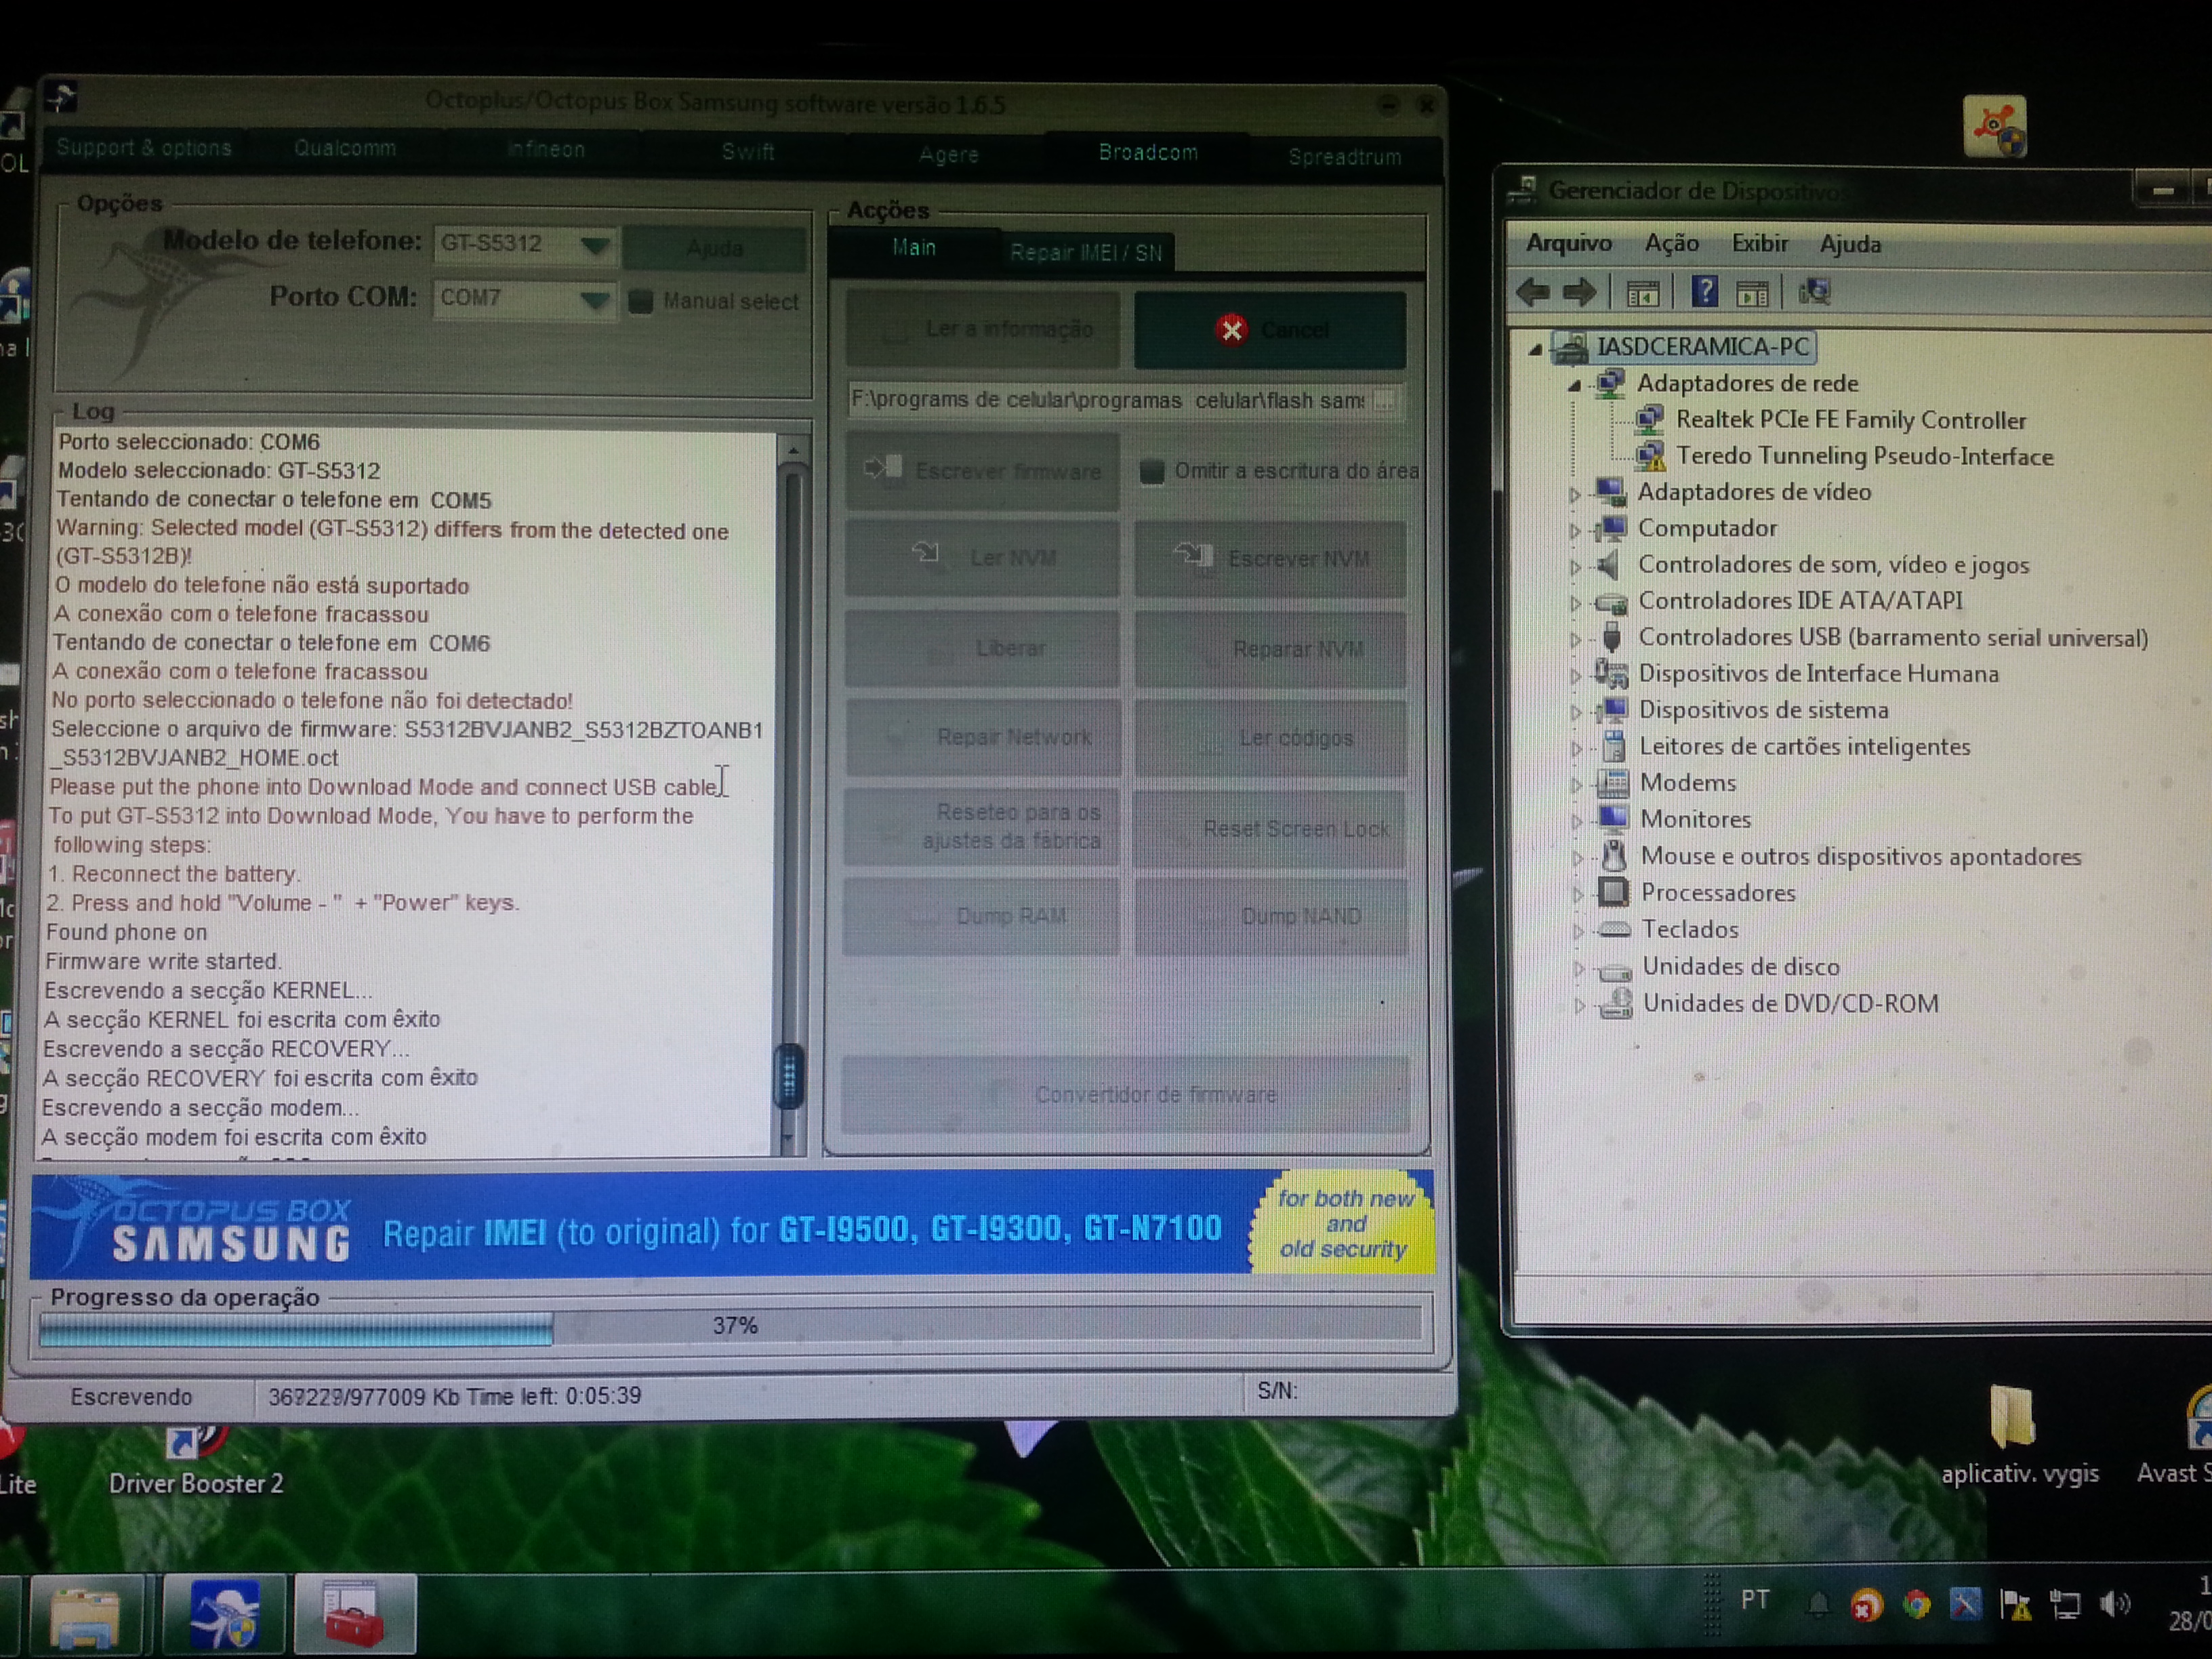Click the Dump NAND button
This screenshot has width=2212, height=1659.
click(1270, 916)
